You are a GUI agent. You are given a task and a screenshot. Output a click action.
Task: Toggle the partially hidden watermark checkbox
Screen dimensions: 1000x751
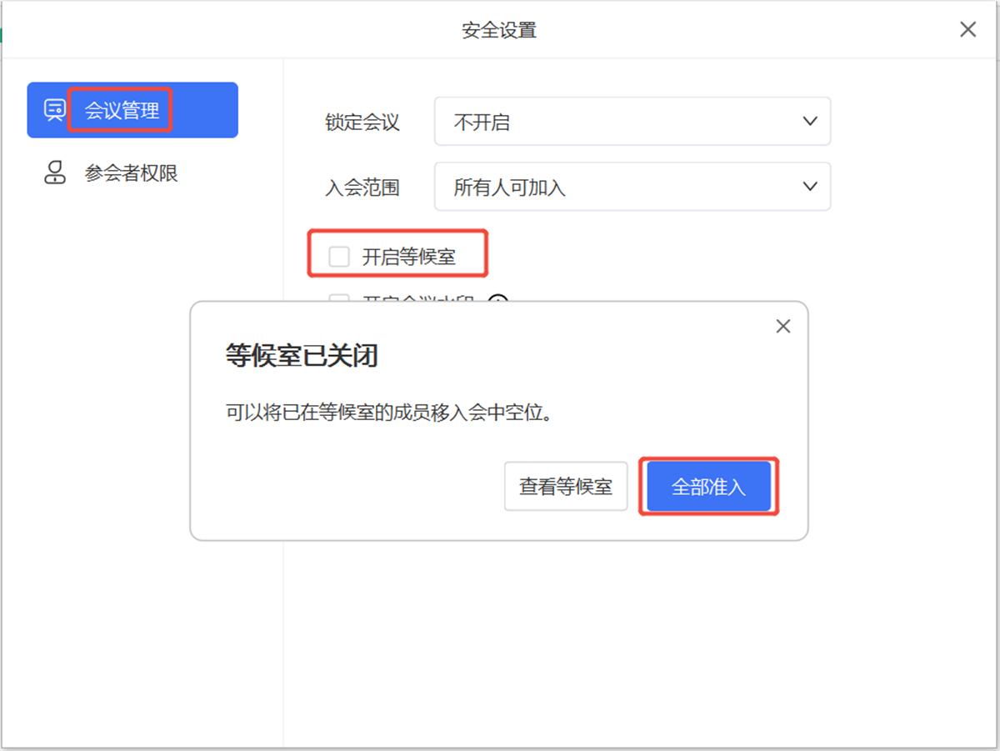click(x=339, y=301)
